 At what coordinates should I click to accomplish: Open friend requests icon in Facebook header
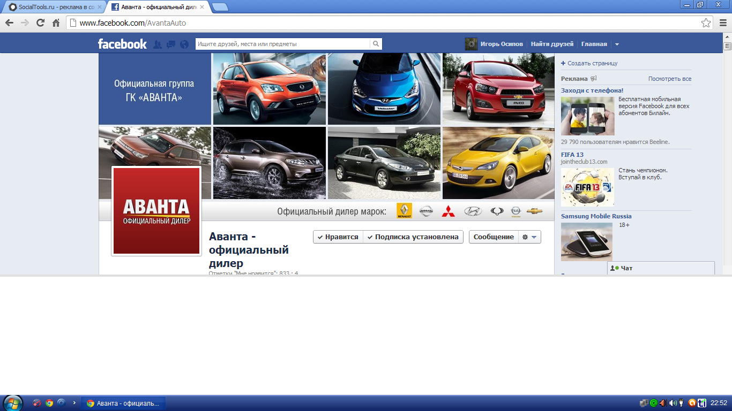point(158,44)
